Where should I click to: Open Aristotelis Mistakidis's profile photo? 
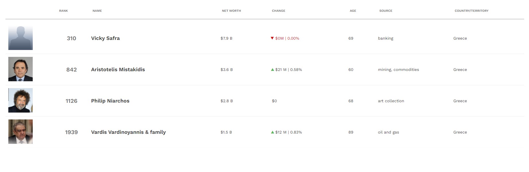[x=20, y=69]
